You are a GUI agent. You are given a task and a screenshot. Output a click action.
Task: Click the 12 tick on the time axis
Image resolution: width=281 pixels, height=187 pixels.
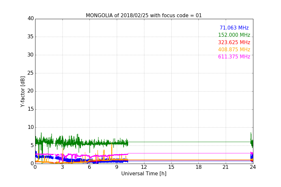point(144,167)
